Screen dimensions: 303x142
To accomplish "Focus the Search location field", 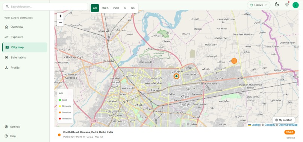I will coord(45,6).
